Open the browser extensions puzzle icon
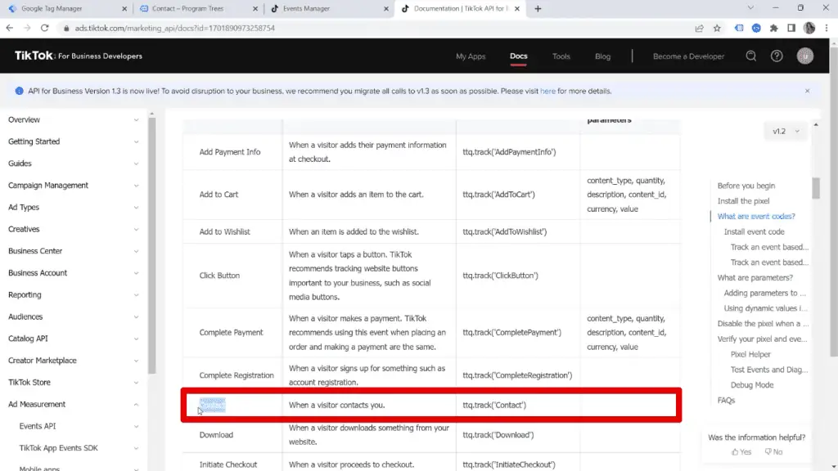Viewport: 838px width, 471px height. tap(773, 27)
